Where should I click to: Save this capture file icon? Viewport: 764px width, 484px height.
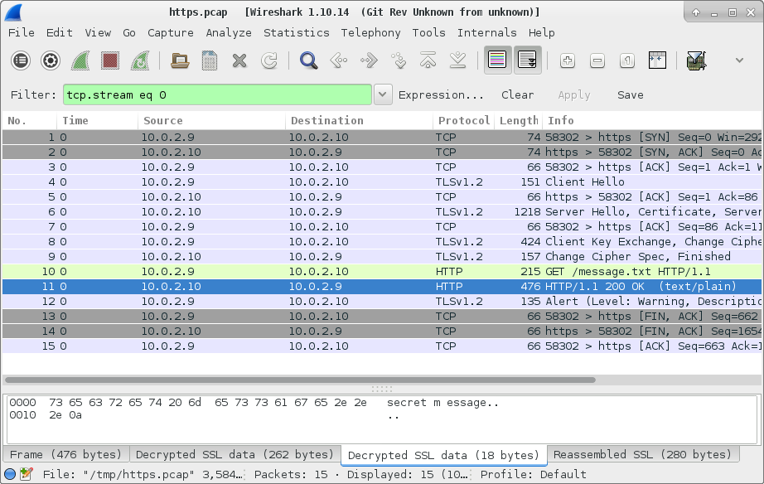210,61
